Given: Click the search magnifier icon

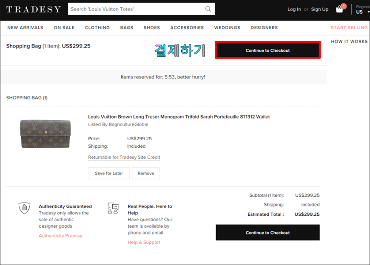Looking at the screenshot, I should pos(208,9).
